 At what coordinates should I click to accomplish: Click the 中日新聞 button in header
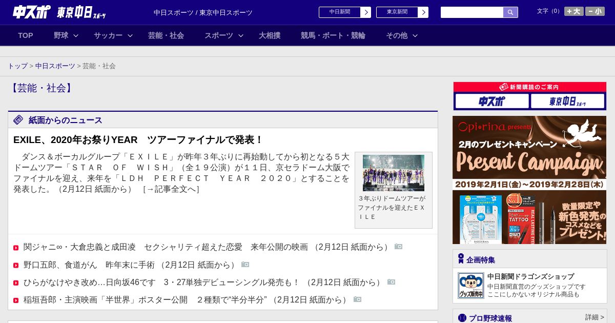[x=340, y=12]
